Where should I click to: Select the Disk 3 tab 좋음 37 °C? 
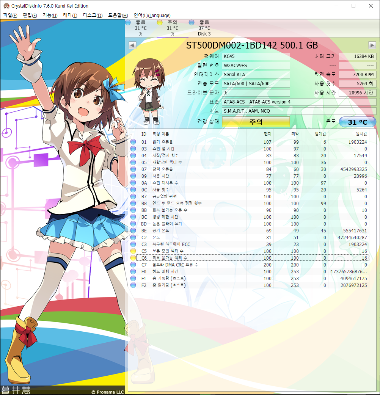[204, 28]
